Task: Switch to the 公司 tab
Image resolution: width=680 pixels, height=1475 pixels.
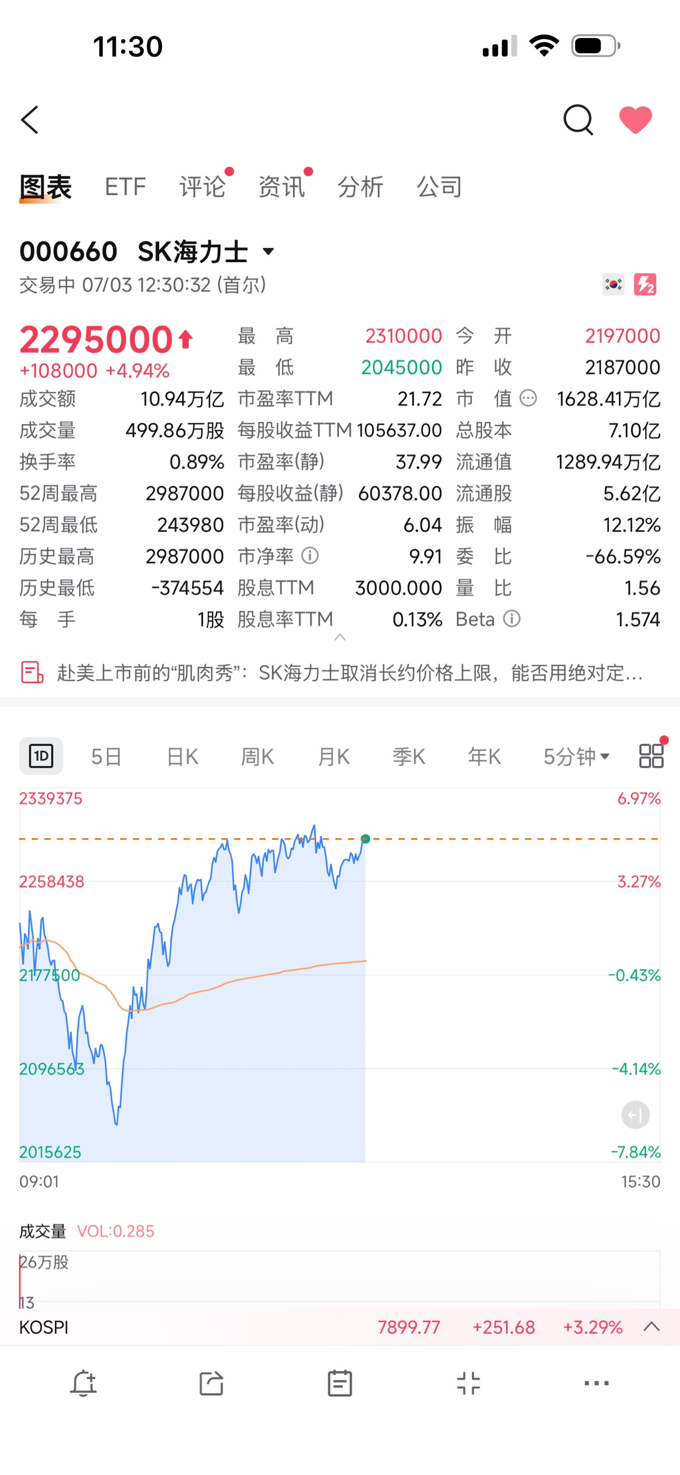Action: pos(439,187)
